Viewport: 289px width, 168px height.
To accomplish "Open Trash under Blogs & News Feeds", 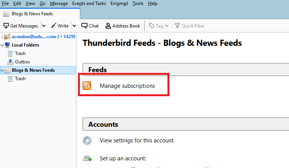I will 20,79.
